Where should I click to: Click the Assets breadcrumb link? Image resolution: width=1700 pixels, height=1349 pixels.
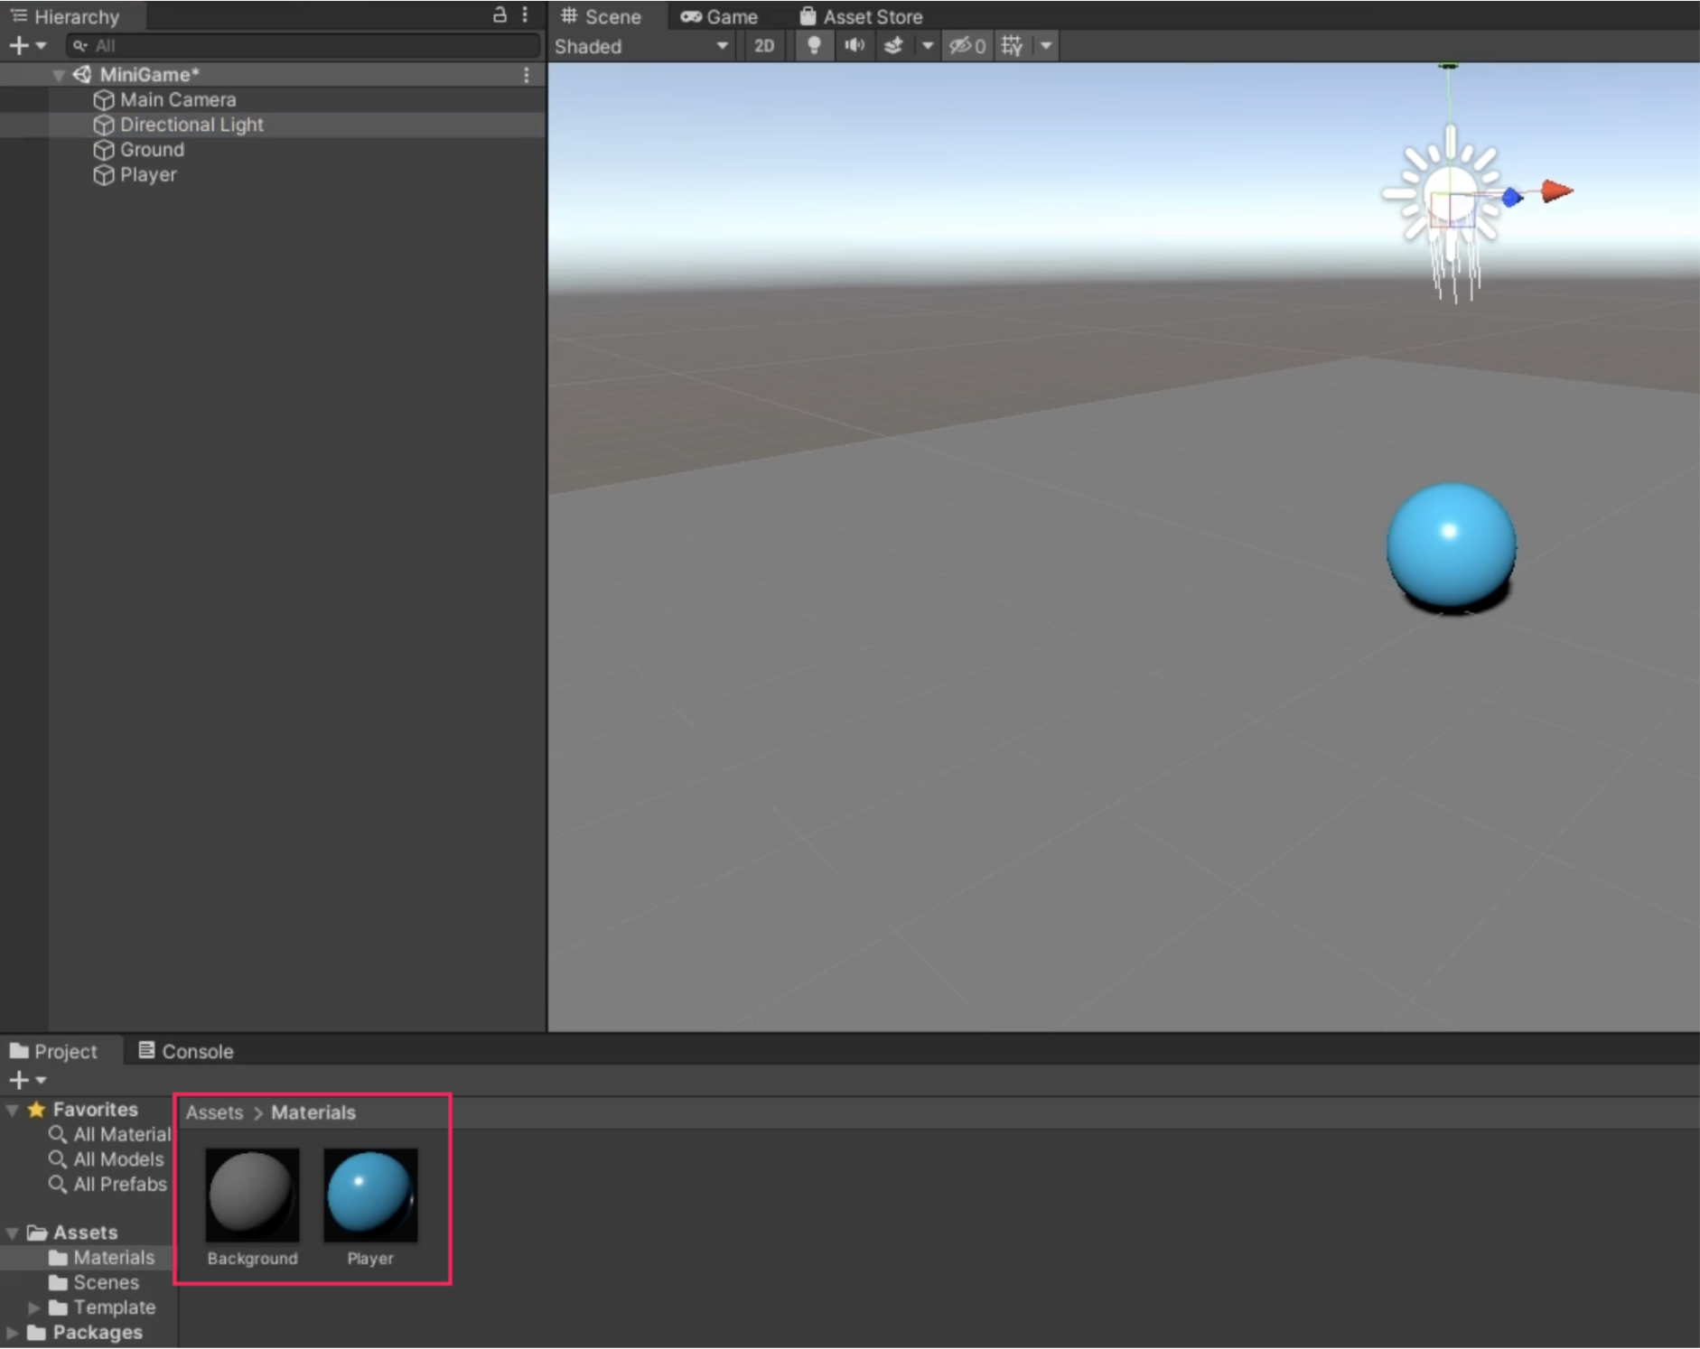pos(214,1112)
